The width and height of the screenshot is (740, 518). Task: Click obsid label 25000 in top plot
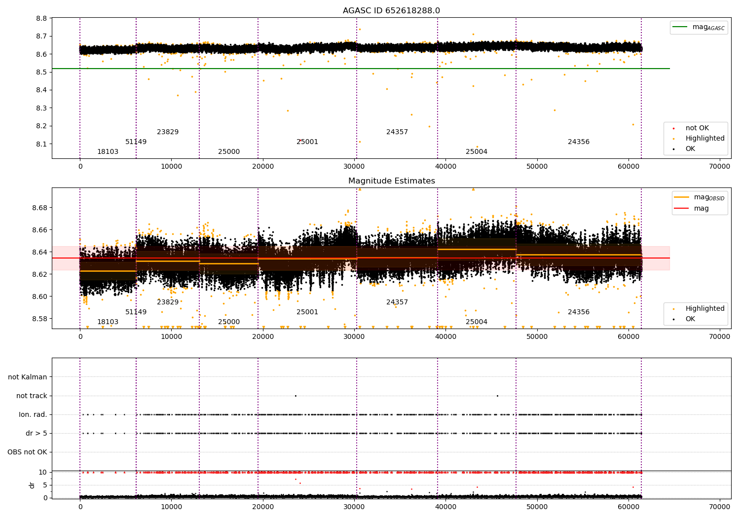(x=229, y=152)
